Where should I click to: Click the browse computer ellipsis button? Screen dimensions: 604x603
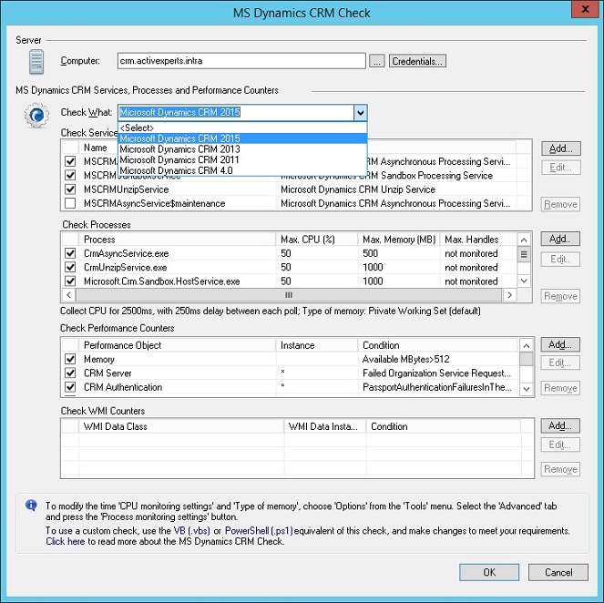377,61
